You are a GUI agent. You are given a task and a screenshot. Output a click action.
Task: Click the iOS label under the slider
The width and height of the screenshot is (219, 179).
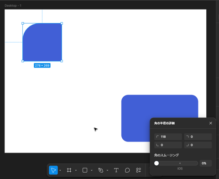180,168
